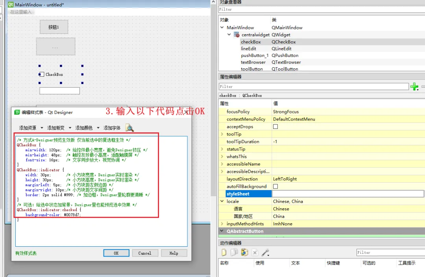
Task: Click the magnifier preview icon in stylesheet dialog
Action: click(x=129, y=128)
